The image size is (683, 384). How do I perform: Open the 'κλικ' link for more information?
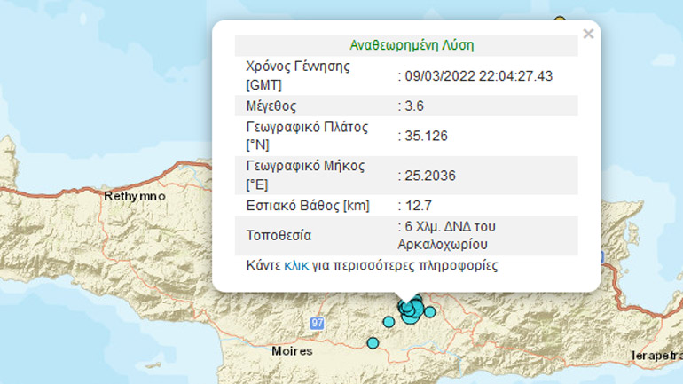pos(296,265)
